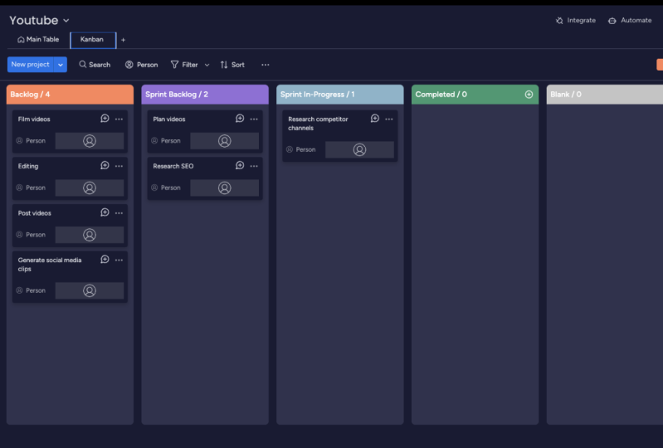This screenshot has width=663, height=448.
Task: Assign person on Film videos card
Action: (90, 141)
